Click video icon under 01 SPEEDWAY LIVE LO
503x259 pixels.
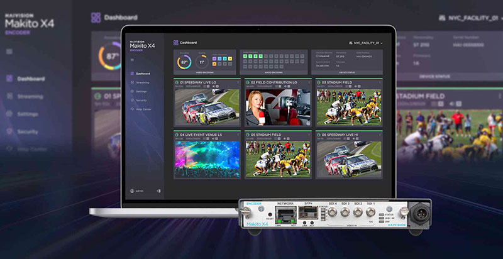coord(205,86)
